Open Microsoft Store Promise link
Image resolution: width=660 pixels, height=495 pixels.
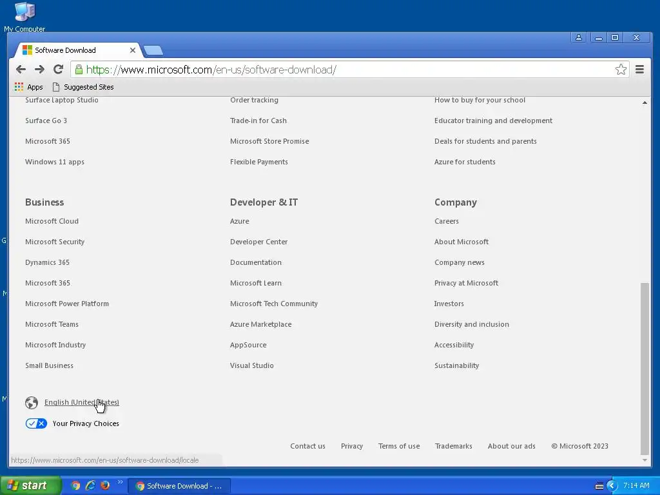[269, 141]
